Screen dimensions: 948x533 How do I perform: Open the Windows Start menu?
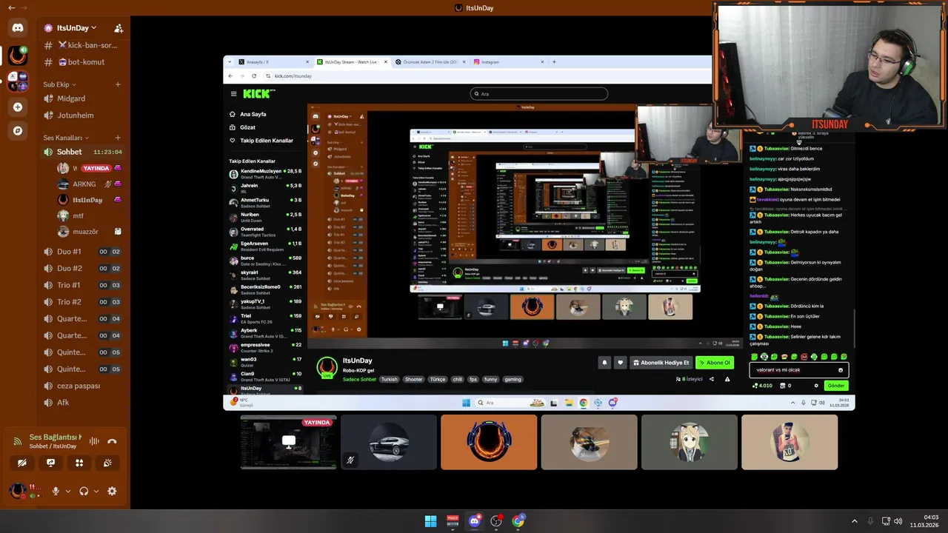click(430, 521)
